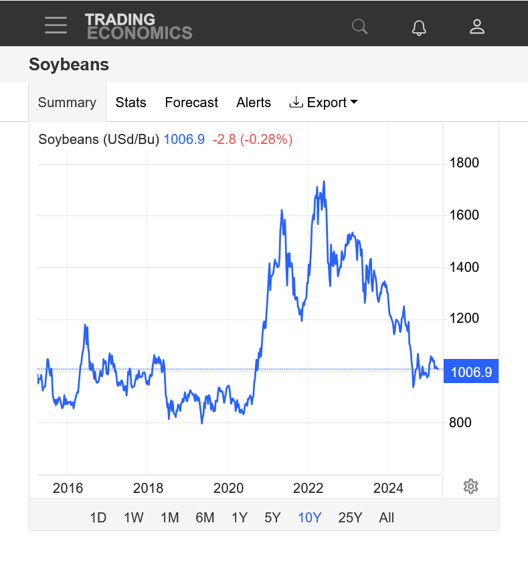This screenshot has width=528, height=586.
Task: Select the 5Y time range
Action: click(272, 517)
